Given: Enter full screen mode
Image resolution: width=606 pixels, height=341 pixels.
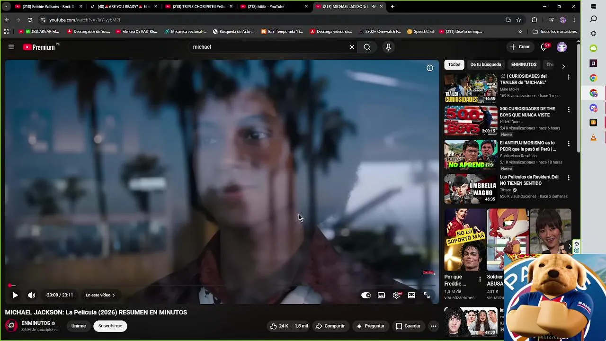Looking at the screenshot, I should click(x=427, y=295).
